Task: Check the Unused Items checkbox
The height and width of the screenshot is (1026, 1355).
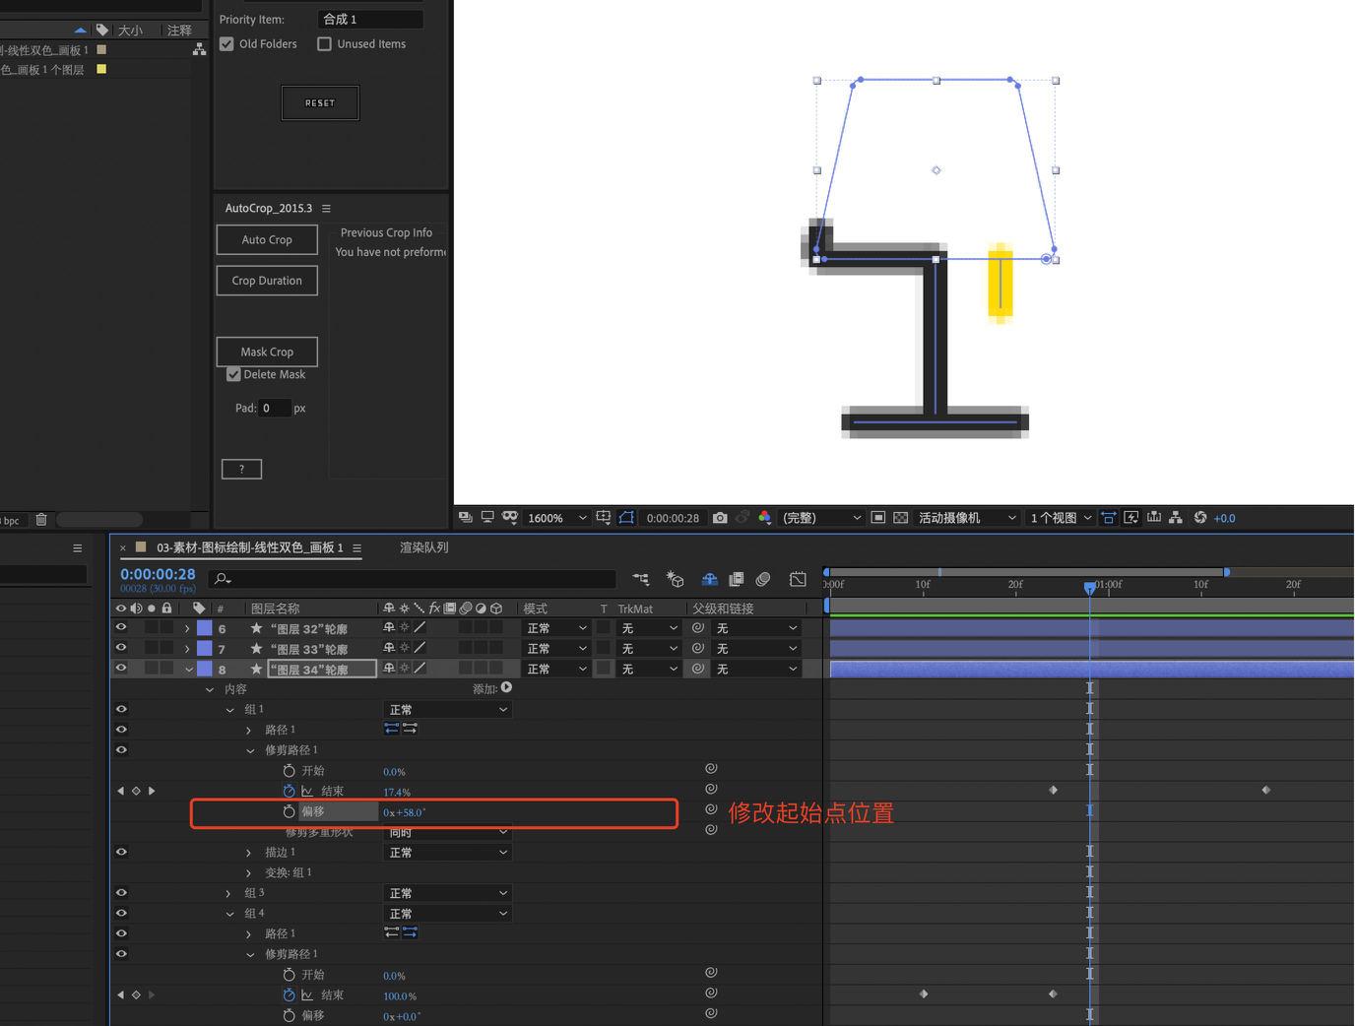Action: point(324,44)
